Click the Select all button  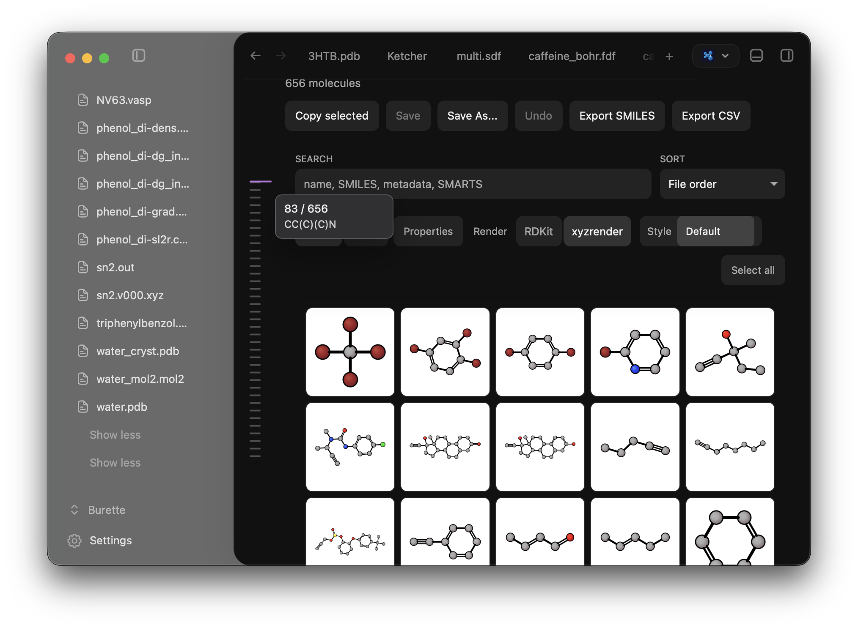click(753, 270)
